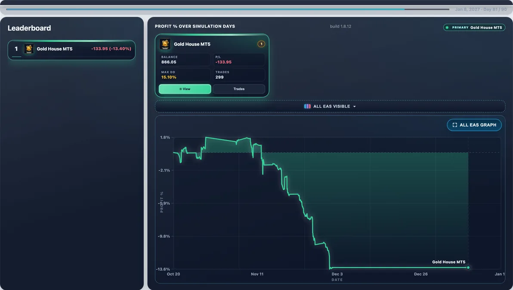Click the -9.8% y-axis label
This screenshot has height=290, width=513.
[164, 236]
